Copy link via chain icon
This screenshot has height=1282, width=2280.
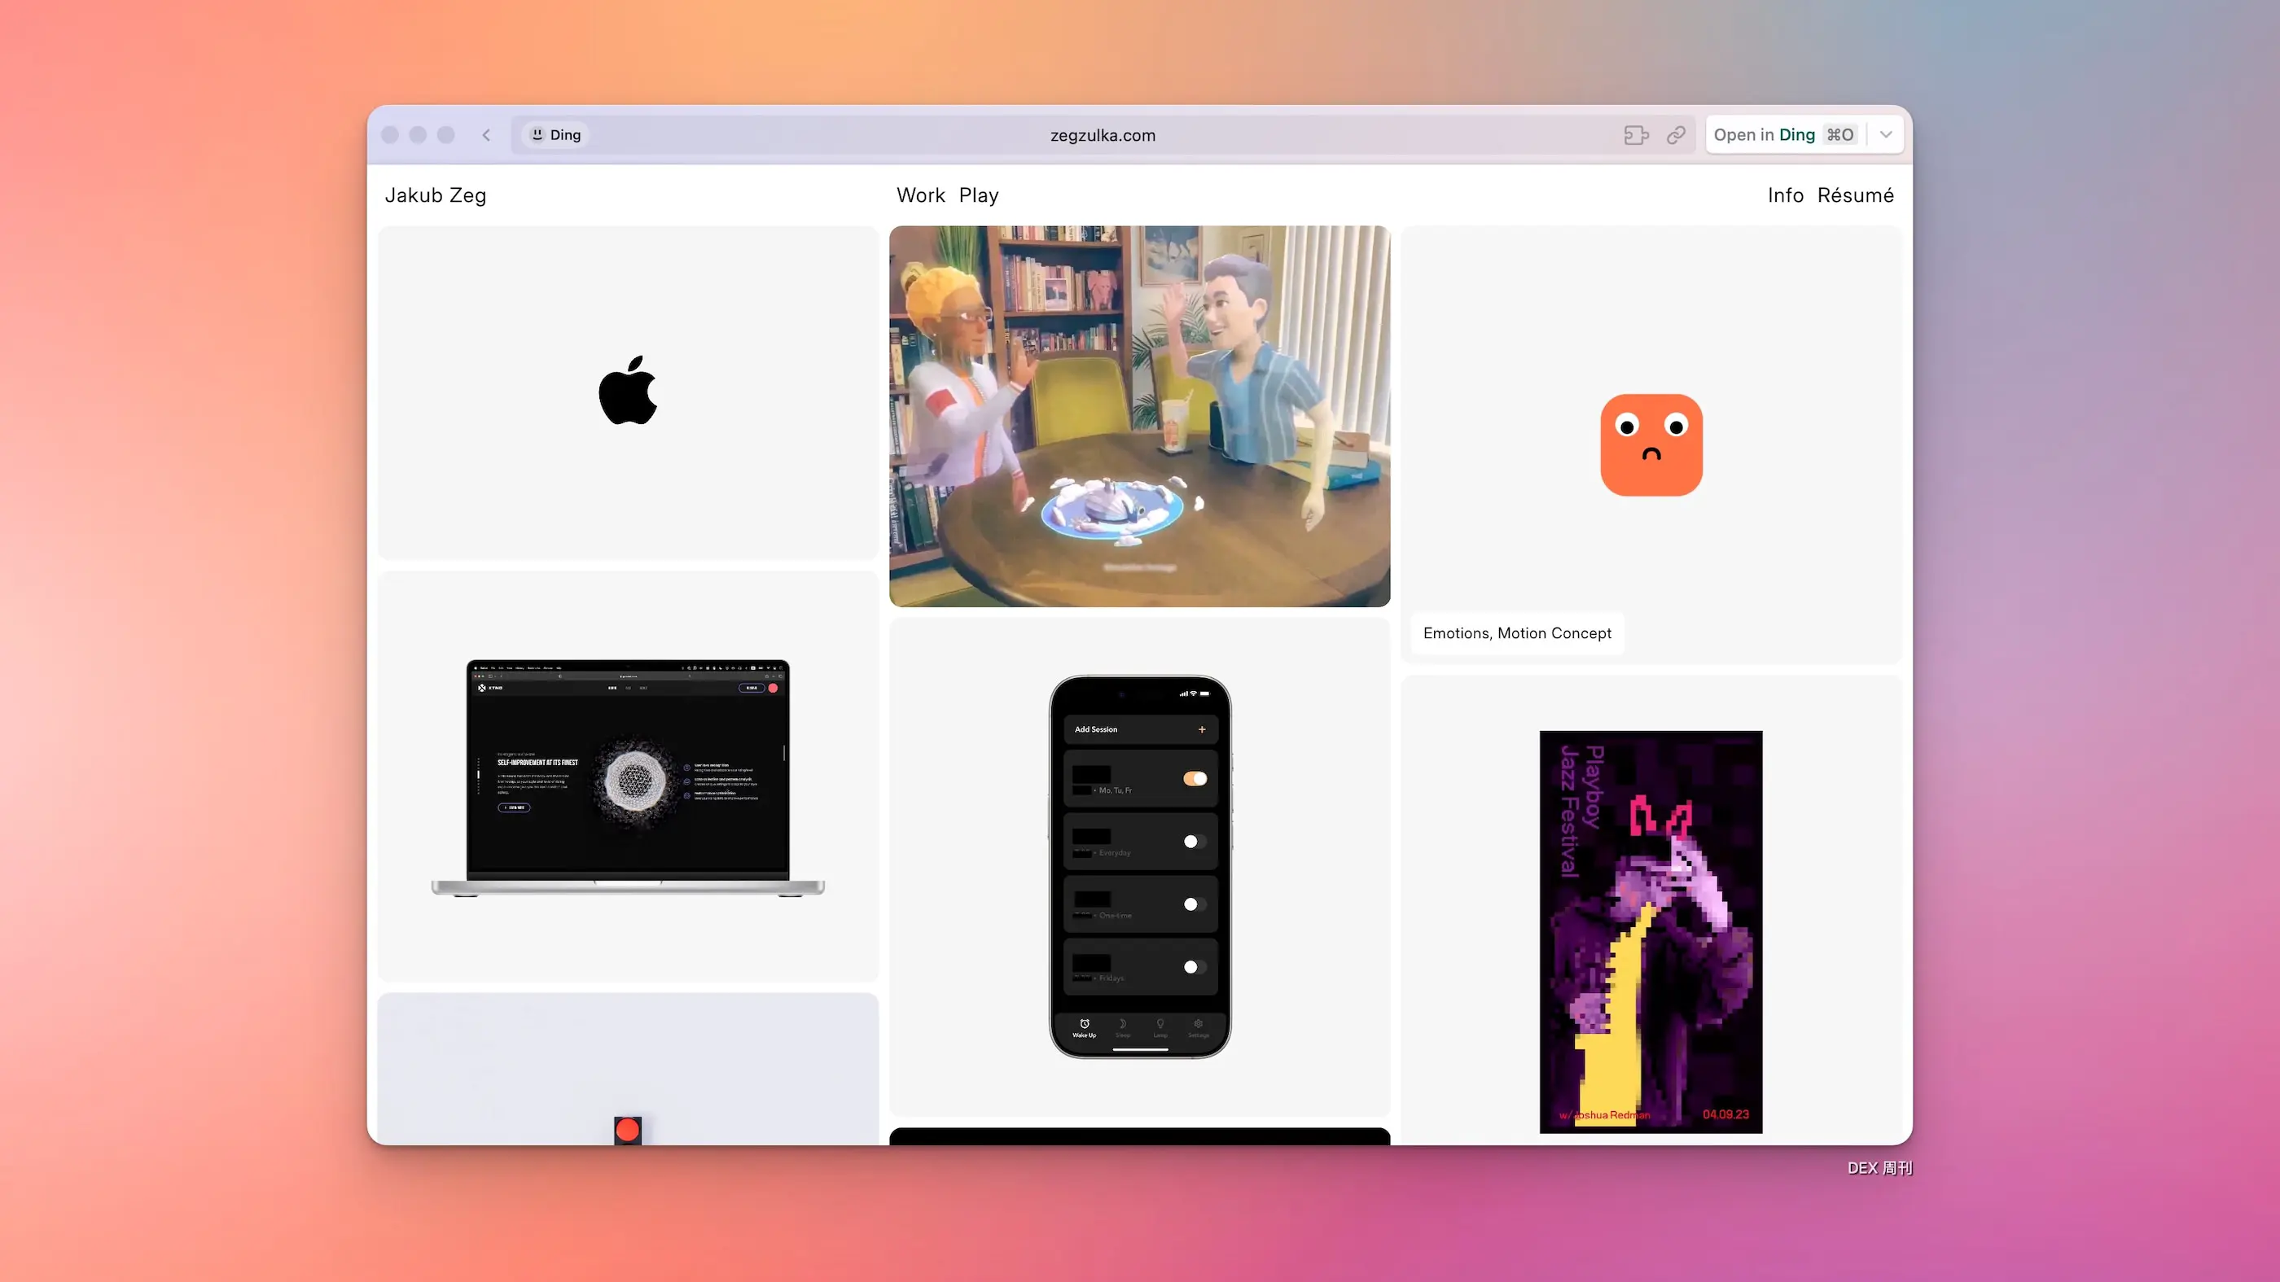coord(1676,134)
